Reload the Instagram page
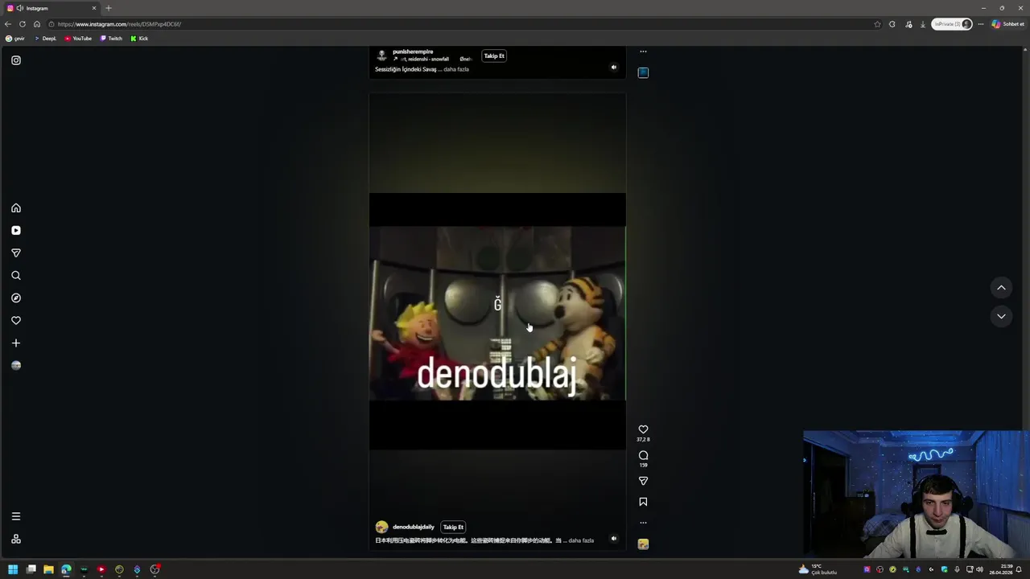The width and height of the screenshot is (1030, 579). coord(23,24)
